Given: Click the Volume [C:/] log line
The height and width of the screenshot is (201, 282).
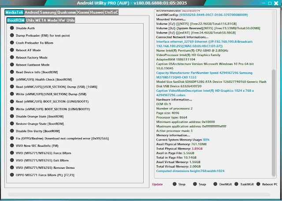Looking at the screenshot, I should click(197, 24).
